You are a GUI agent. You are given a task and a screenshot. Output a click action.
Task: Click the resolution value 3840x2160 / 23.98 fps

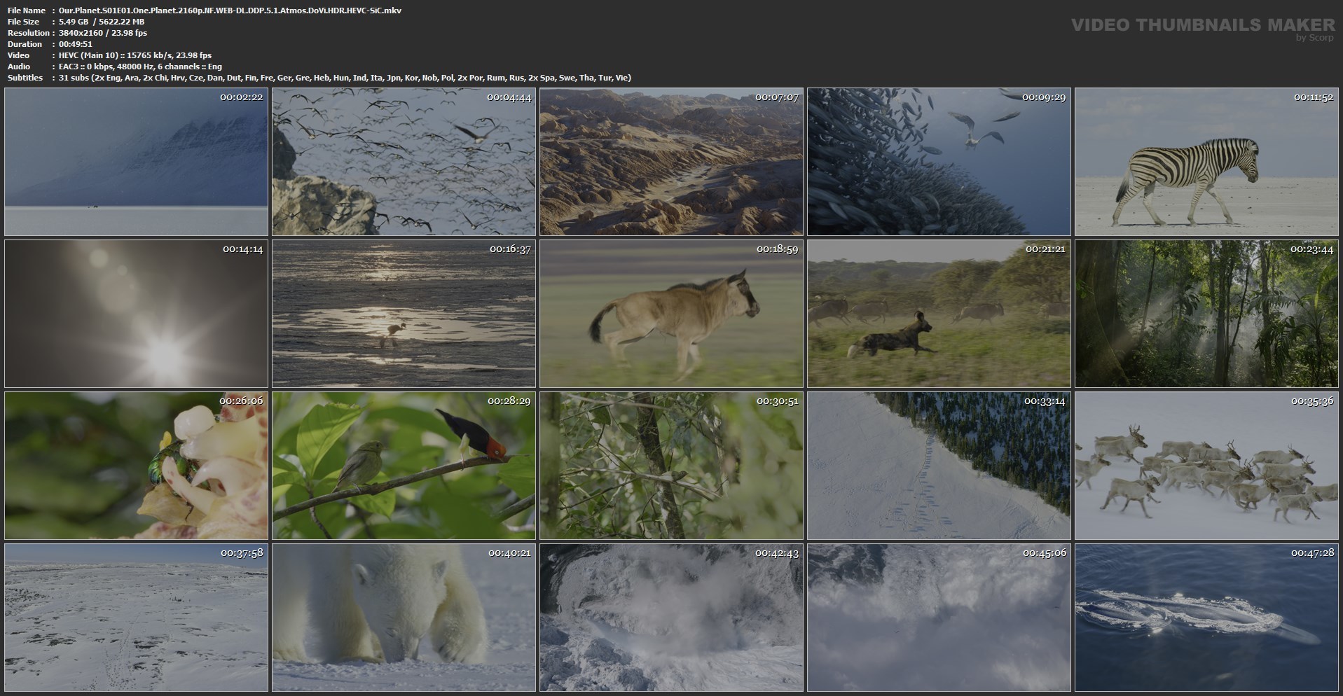103,33
